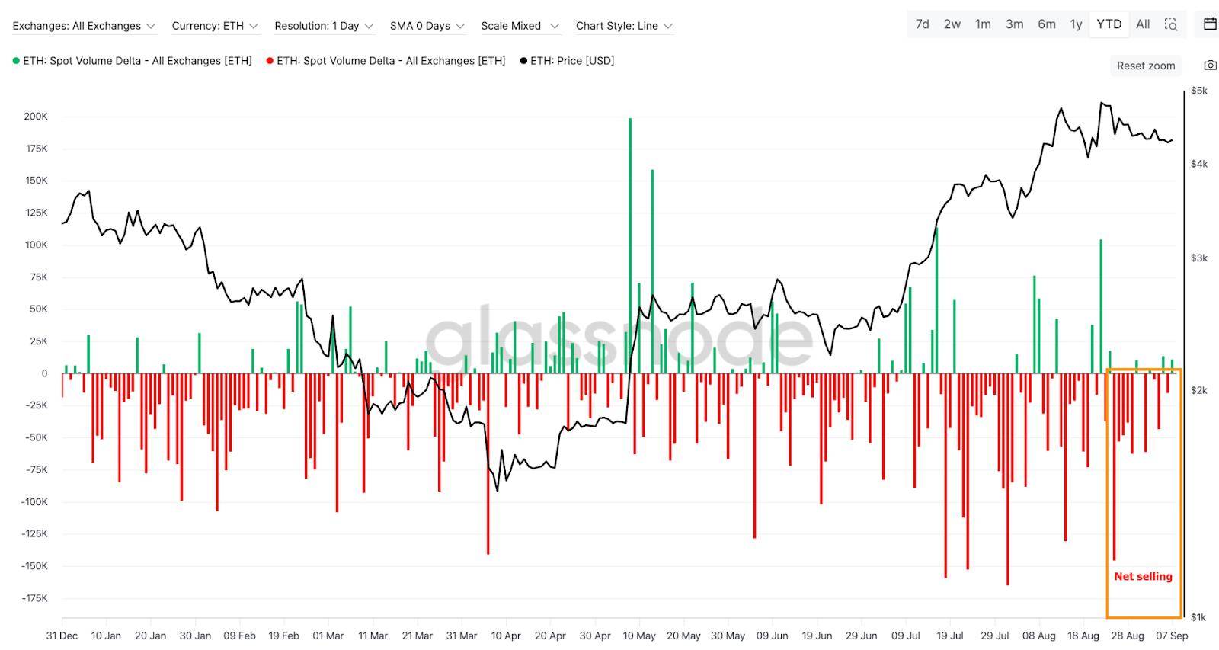Click the YTD range tab

(1109, 24)
